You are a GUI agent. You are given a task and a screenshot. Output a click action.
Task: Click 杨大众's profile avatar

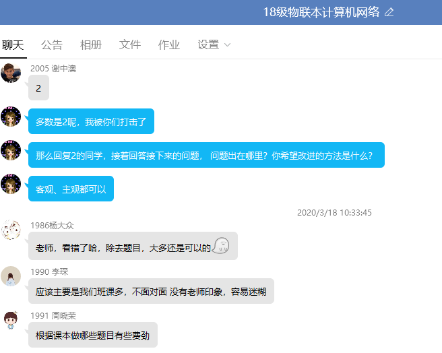pos(11,230)
